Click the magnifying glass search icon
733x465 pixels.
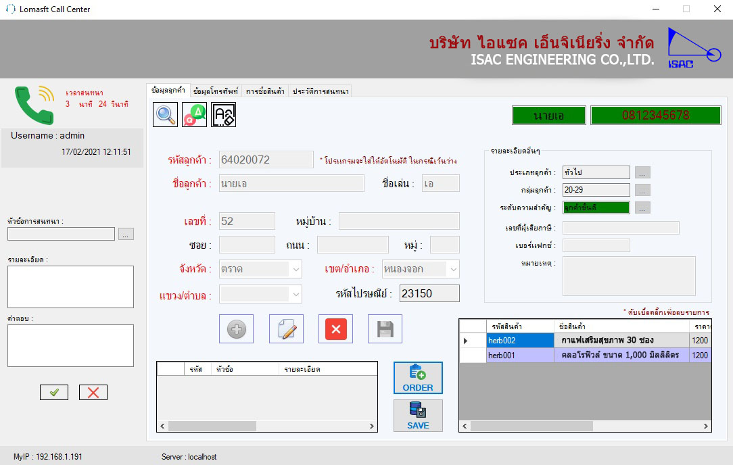(166, 115)
